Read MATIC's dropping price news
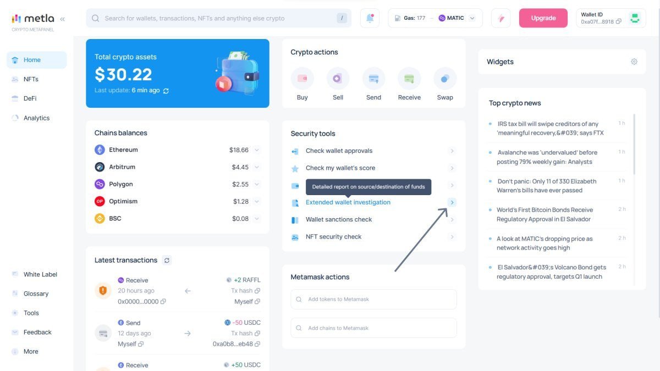This screenshot has width=660, height=371. [544, 243]
